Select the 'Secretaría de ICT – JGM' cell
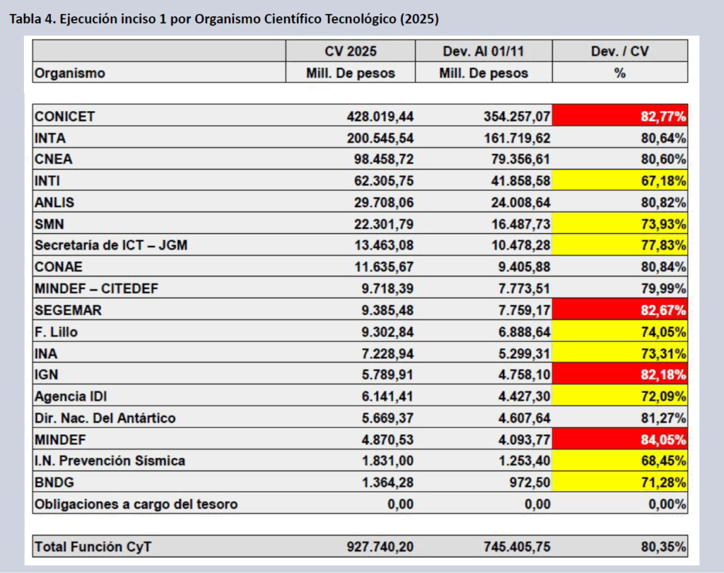This screenshot has width=724, height=573. 111,245
